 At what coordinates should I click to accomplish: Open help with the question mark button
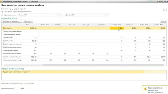tap(165, 9)
